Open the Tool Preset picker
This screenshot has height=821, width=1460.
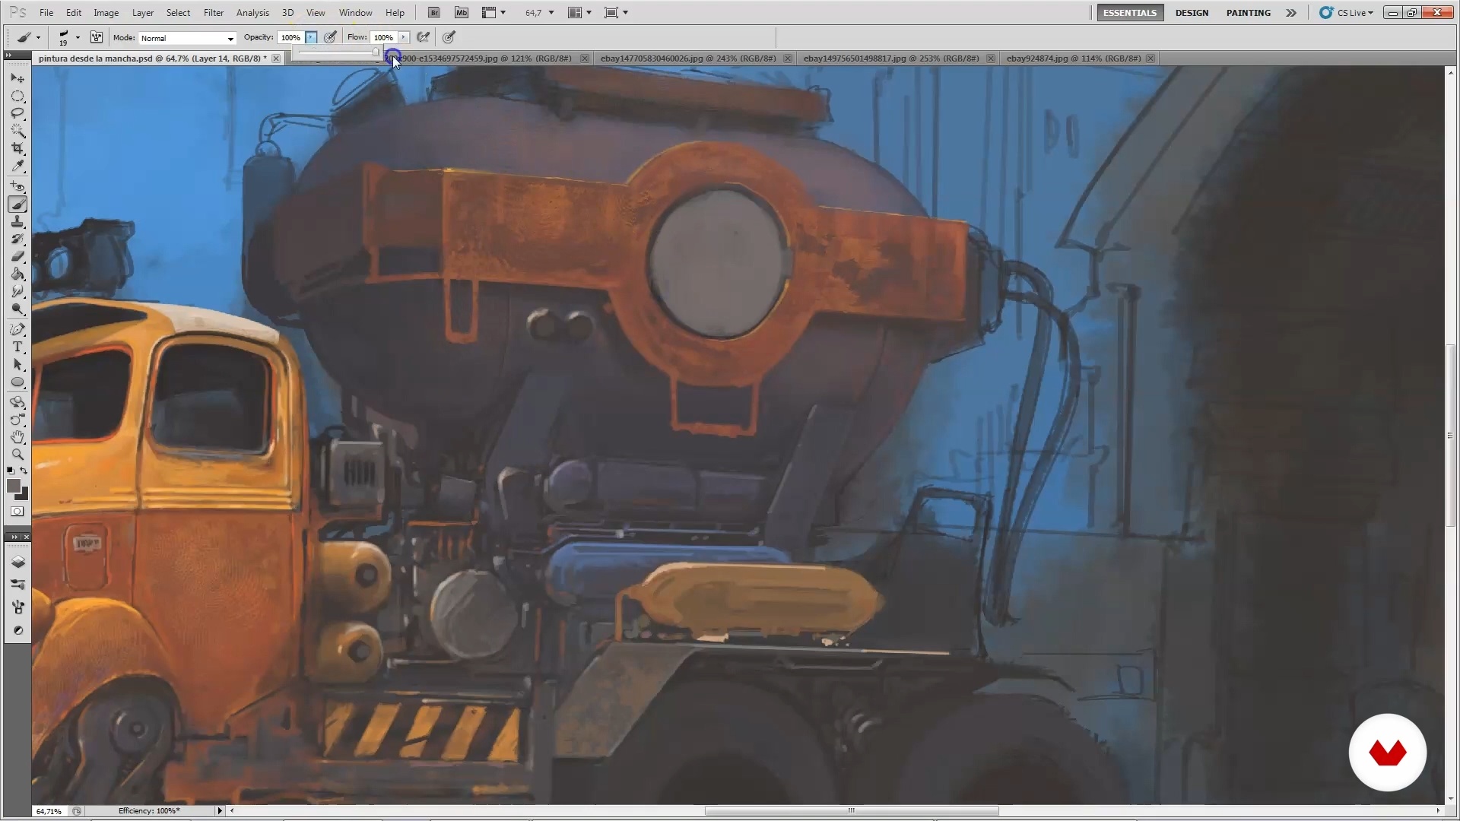pyautogui.click(x=28, y=37)
